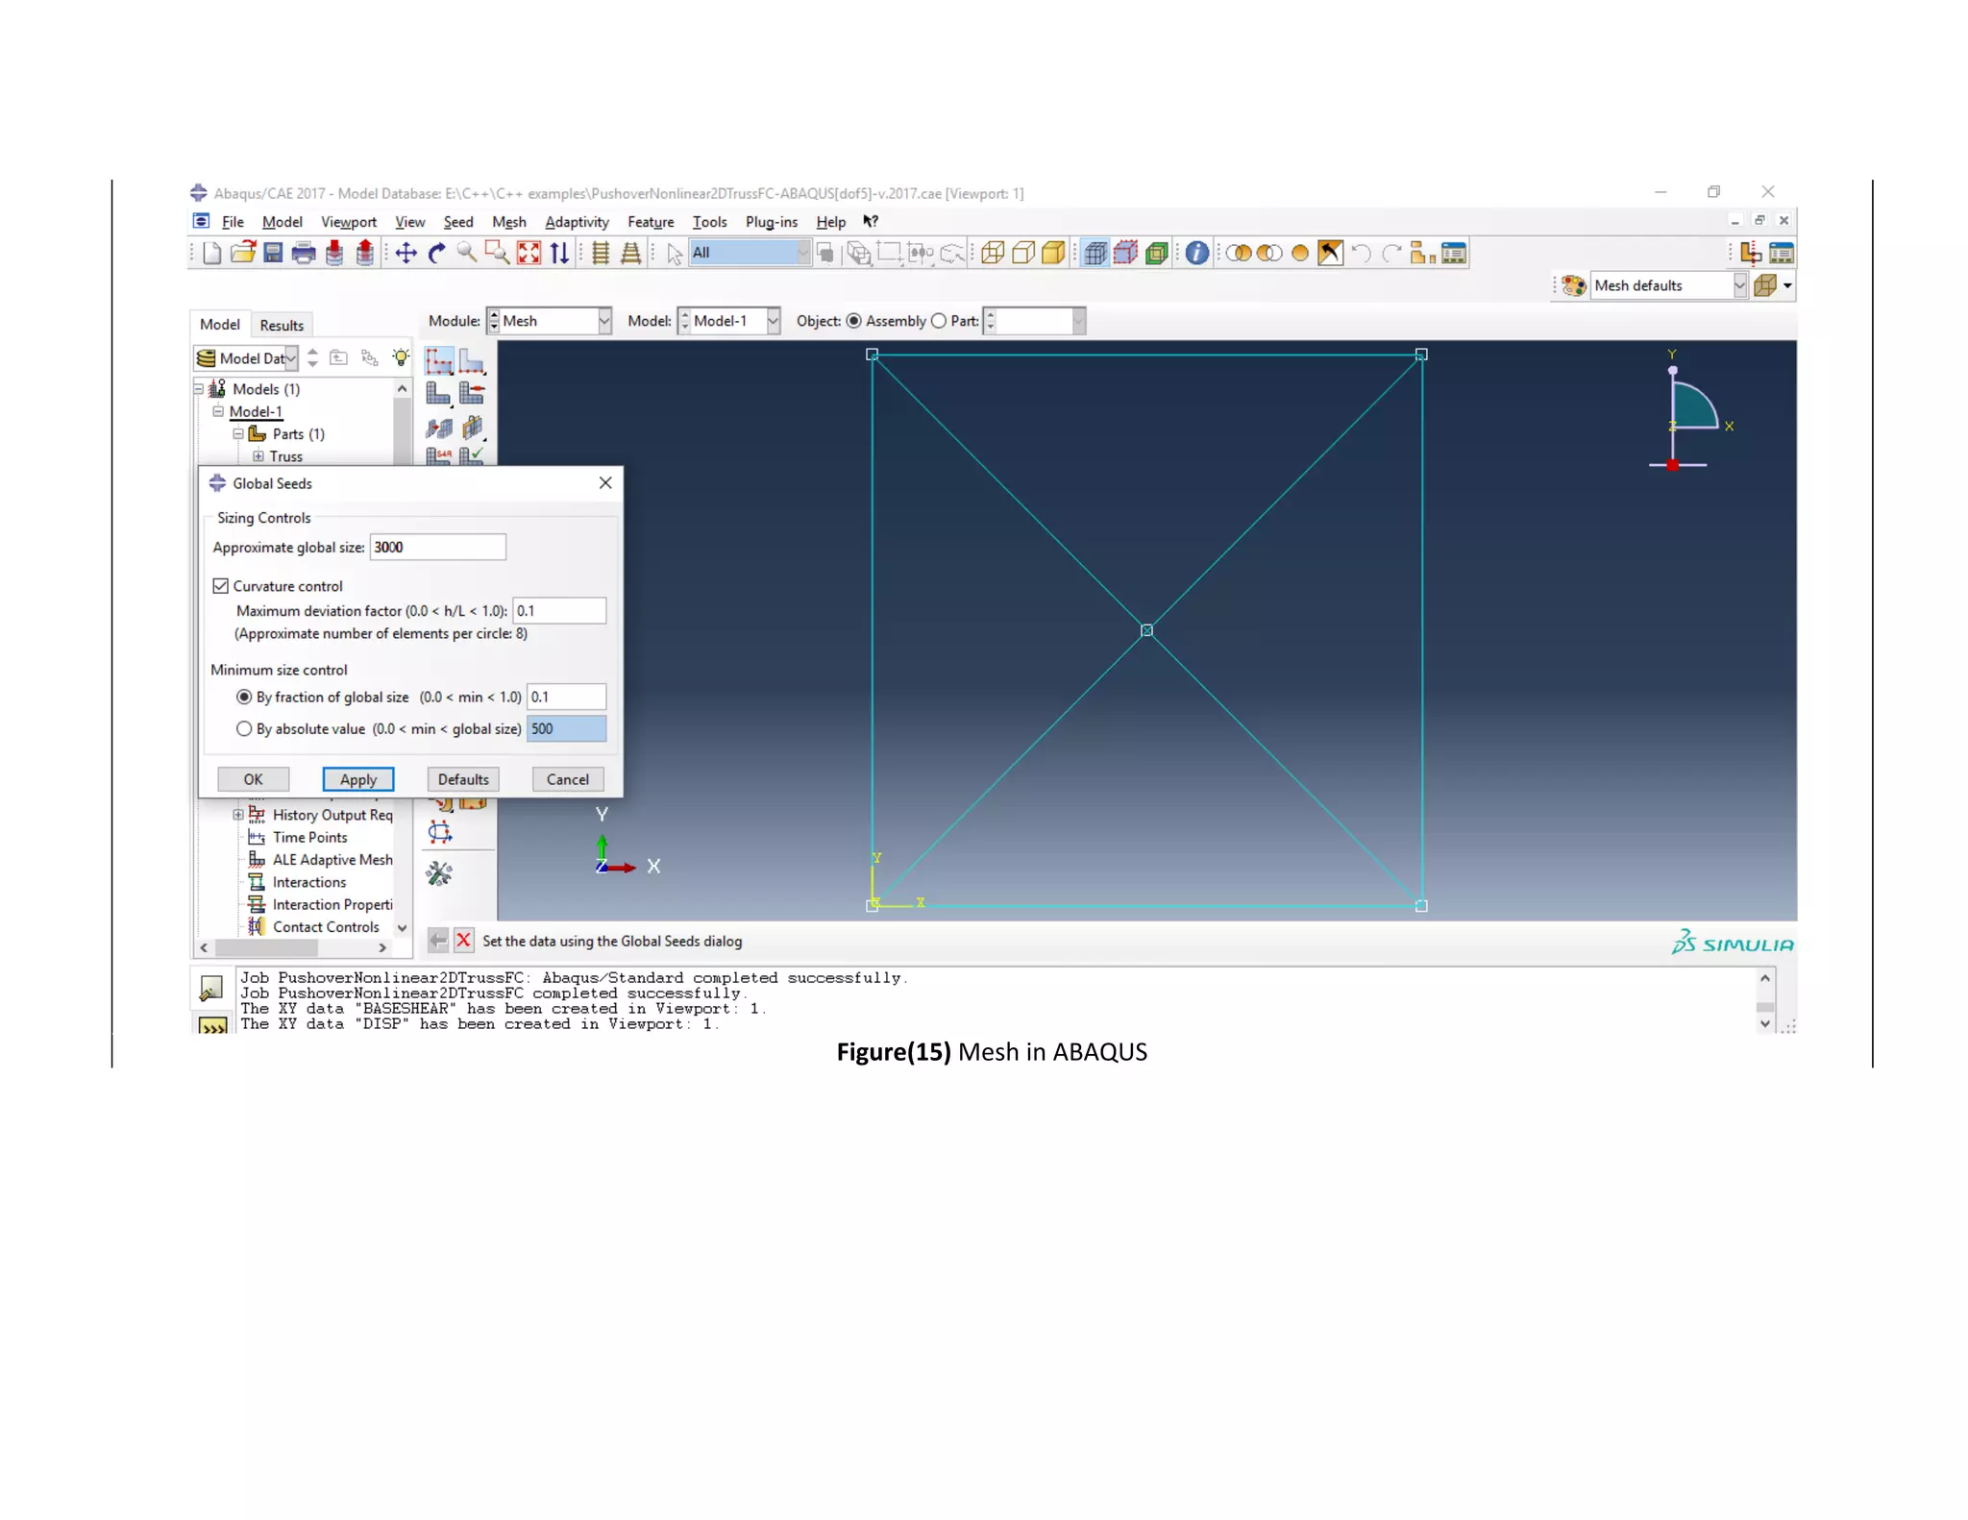Click the Verify Mesh icon with green check
This screenshot has width=1968, height=1520.
472,455
